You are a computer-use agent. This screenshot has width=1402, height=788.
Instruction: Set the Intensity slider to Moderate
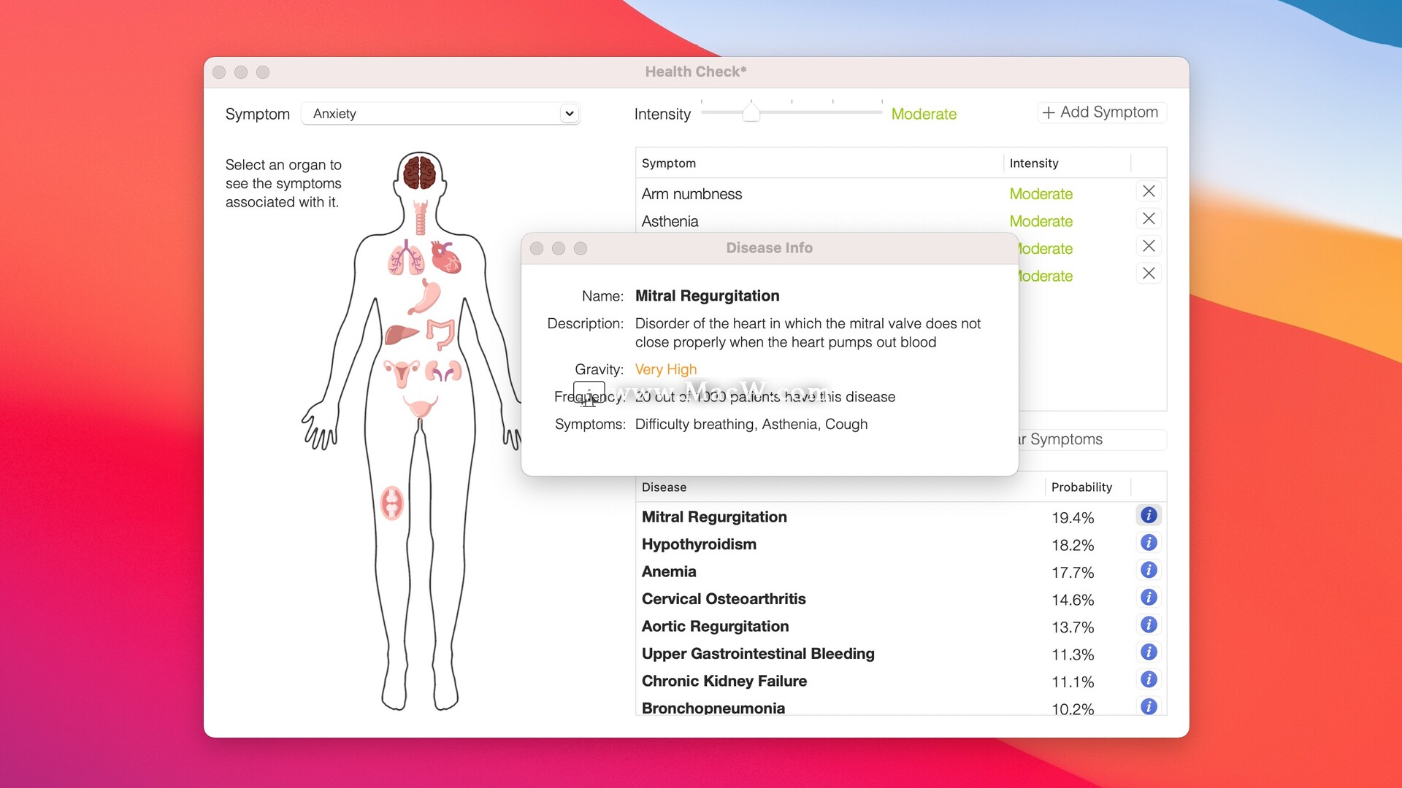[752, 112]
